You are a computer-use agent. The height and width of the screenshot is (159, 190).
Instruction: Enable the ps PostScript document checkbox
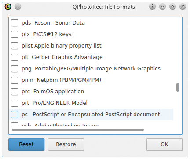click(x=15, y=115)
